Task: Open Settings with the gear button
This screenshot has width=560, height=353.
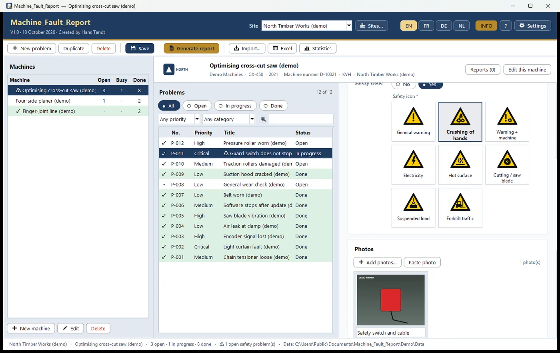Action: 532,26
